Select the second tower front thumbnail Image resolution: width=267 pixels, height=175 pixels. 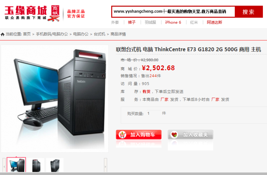[36, 165]
